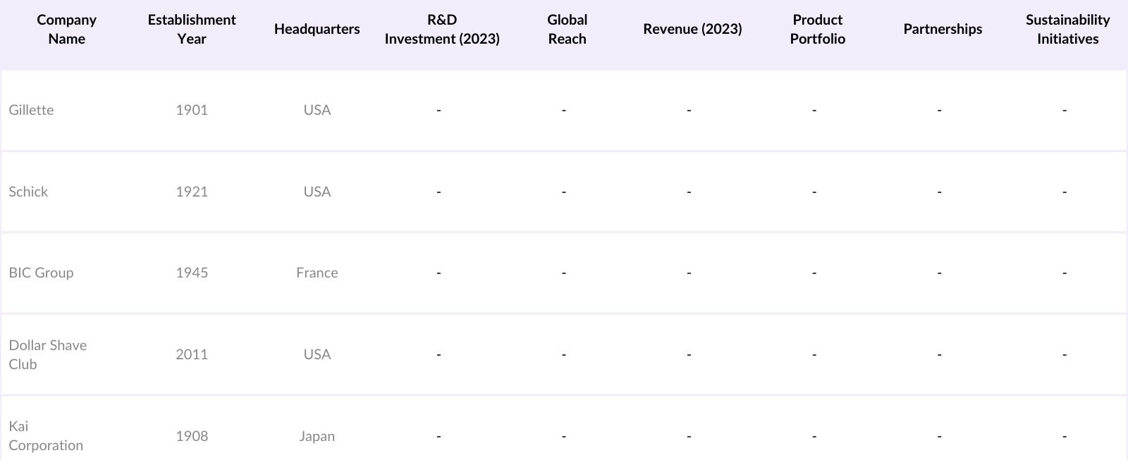The width and height of the screenshot is (1128, 460).
Task: Click BIC Group's Product Portfolio dash cell
Action: coord(814,273)
